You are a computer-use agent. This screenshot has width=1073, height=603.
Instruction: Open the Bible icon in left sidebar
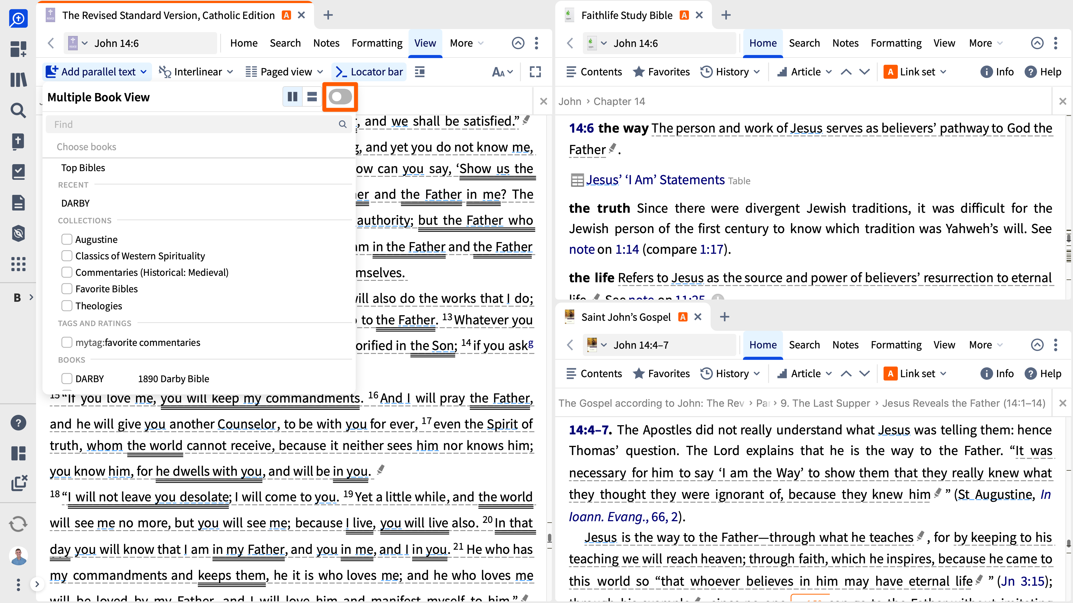click(18, 141)
